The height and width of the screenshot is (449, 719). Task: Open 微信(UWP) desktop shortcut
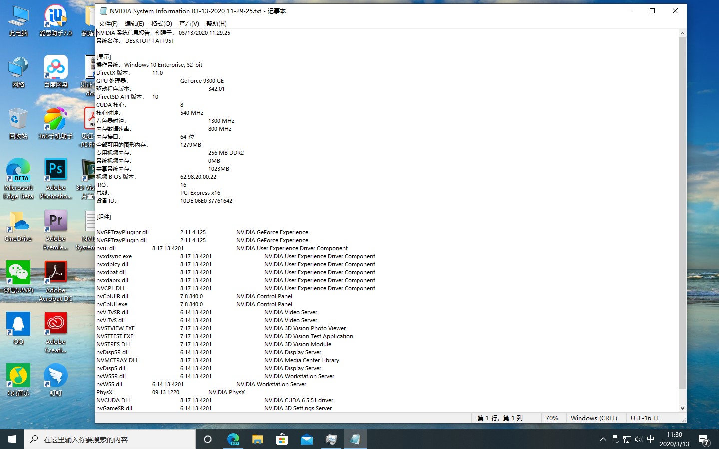point(18,278)
